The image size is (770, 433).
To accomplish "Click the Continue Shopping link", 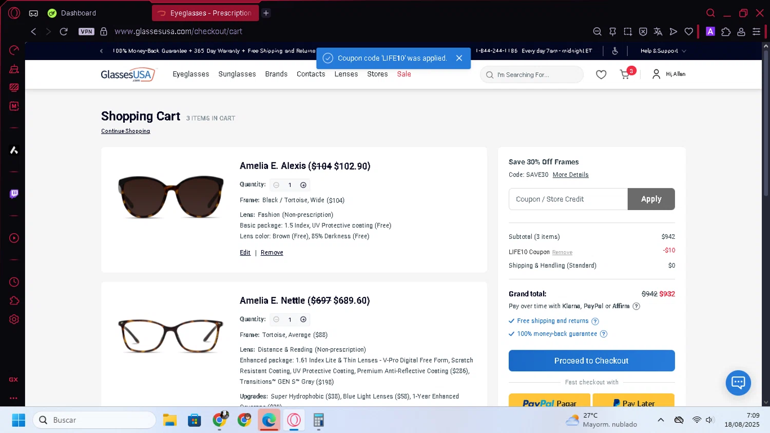I will pyautogui.click(x=126, y=131).
